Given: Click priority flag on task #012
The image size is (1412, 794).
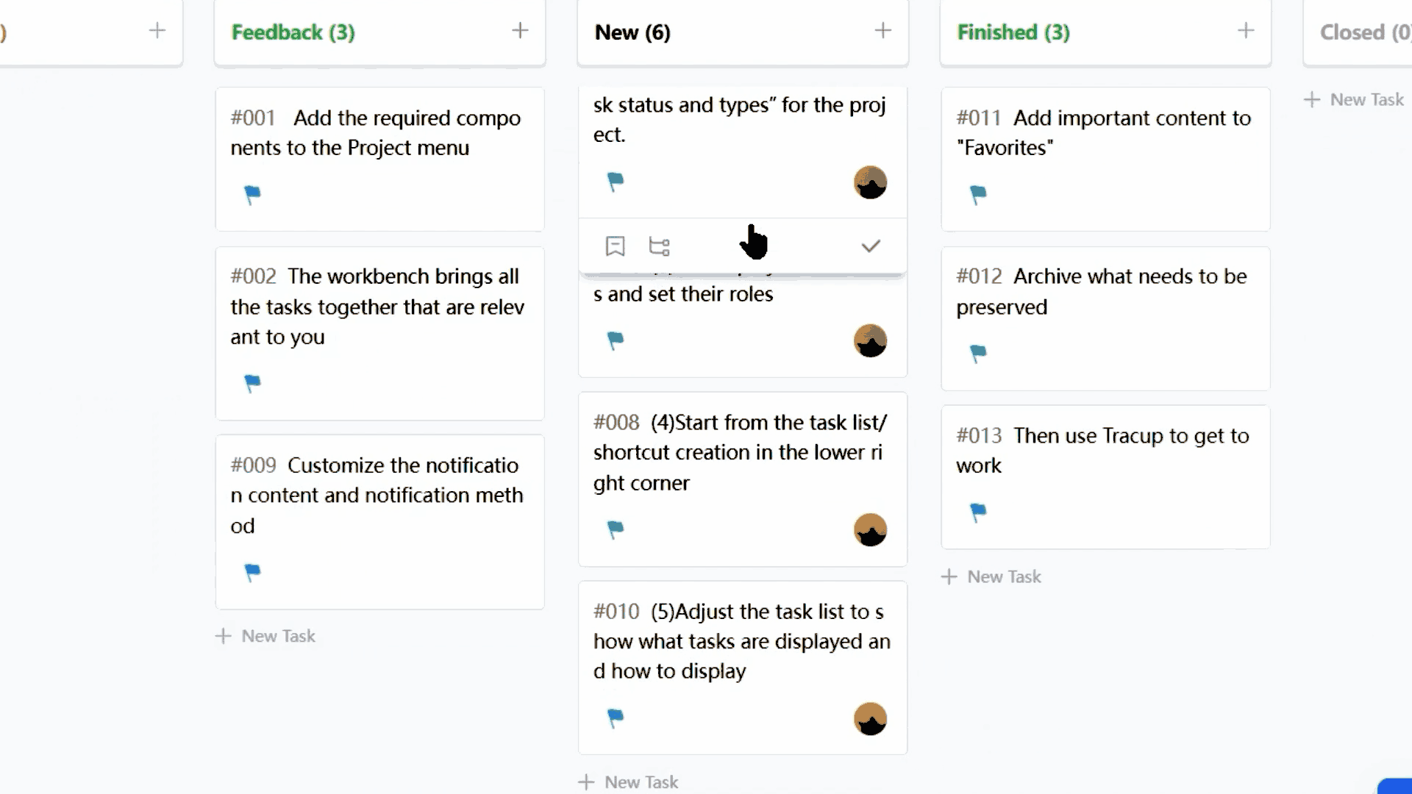Looking at the screenshot, I should point(978,353).
